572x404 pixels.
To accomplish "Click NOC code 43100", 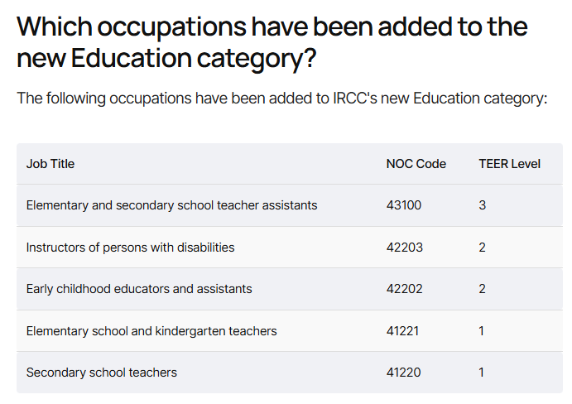I will click(404, 205).
